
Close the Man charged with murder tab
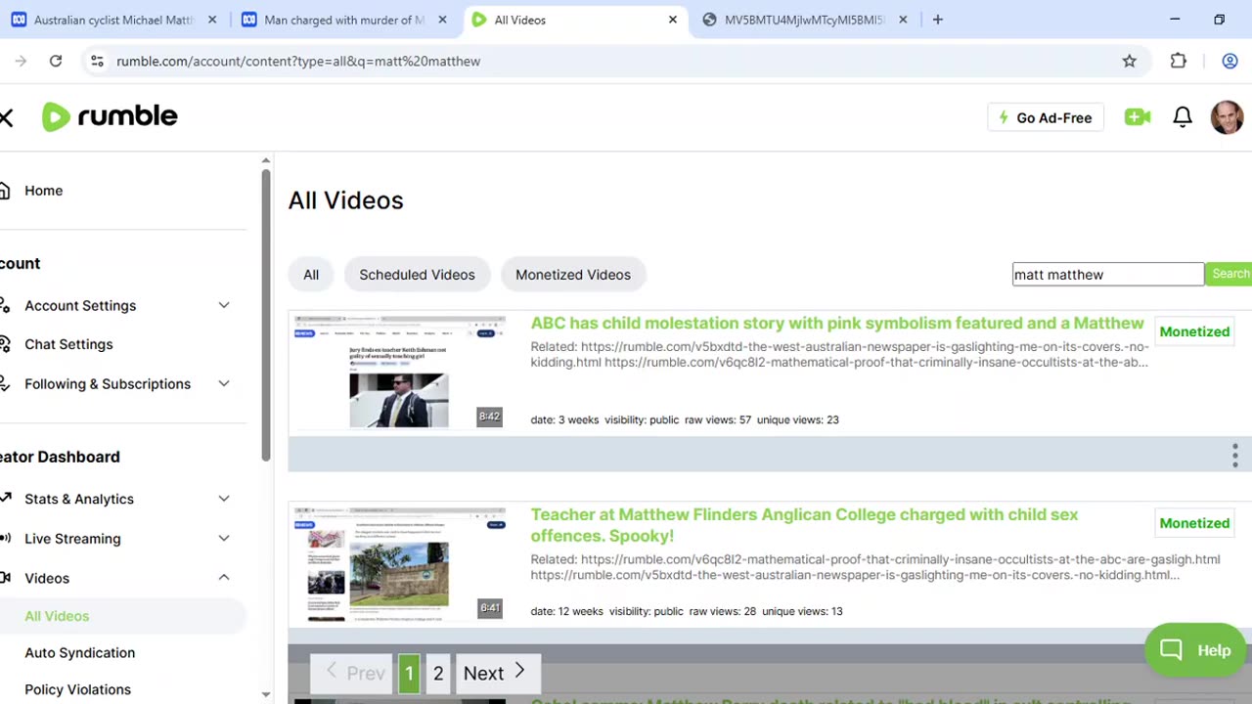442,20
